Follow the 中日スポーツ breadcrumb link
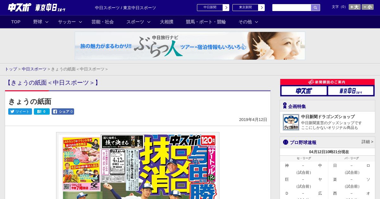380x199 pixels. (x=34, y=69)
